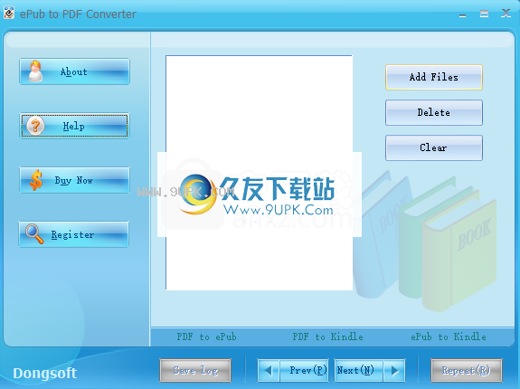
Task: Click the ePub to PDF Converter title icon
Action: [9, 13]
